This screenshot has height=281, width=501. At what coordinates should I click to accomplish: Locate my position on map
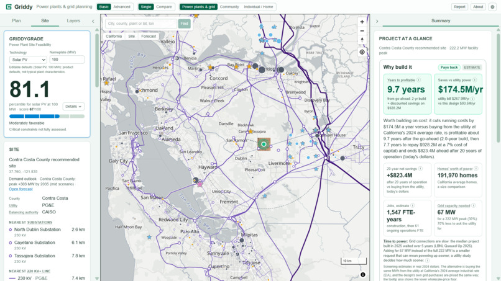(362, 52)
